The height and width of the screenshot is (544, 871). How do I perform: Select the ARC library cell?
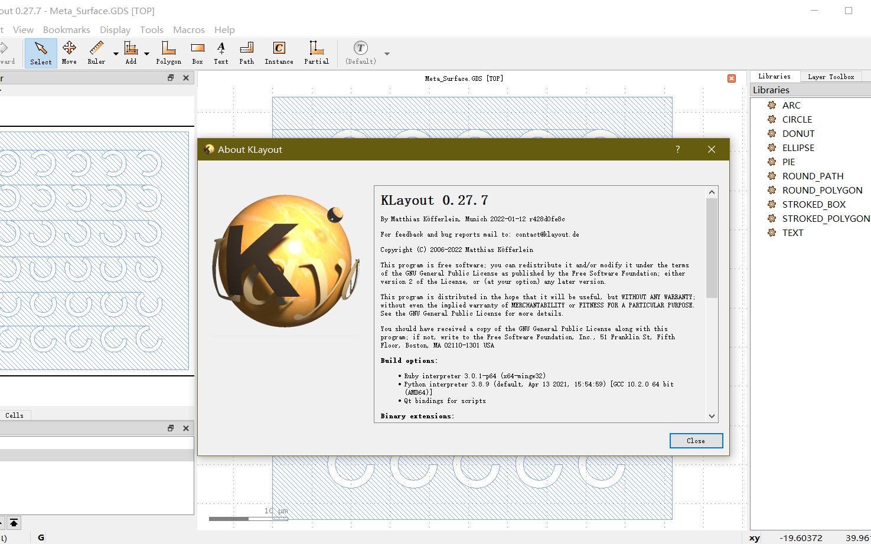click(791, 105)
